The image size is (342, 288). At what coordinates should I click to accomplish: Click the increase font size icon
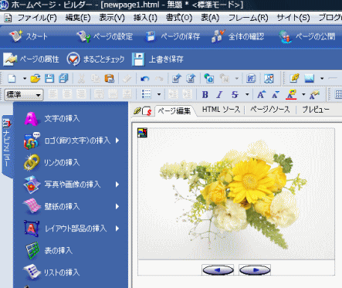point(262,95)
